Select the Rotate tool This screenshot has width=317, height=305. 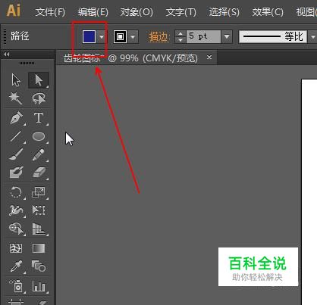[x=16, y=192]
